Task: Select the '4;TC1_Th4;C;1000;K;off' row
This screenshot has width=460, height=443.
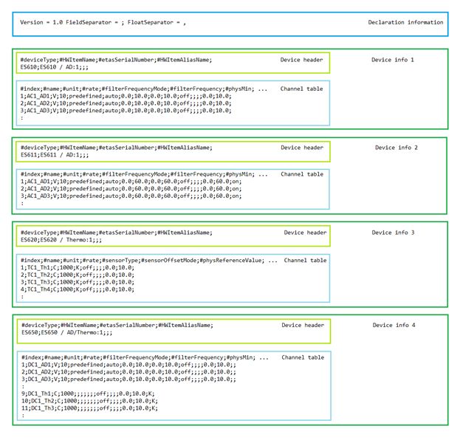Action: pyautogui.click(x=78, y=289)
